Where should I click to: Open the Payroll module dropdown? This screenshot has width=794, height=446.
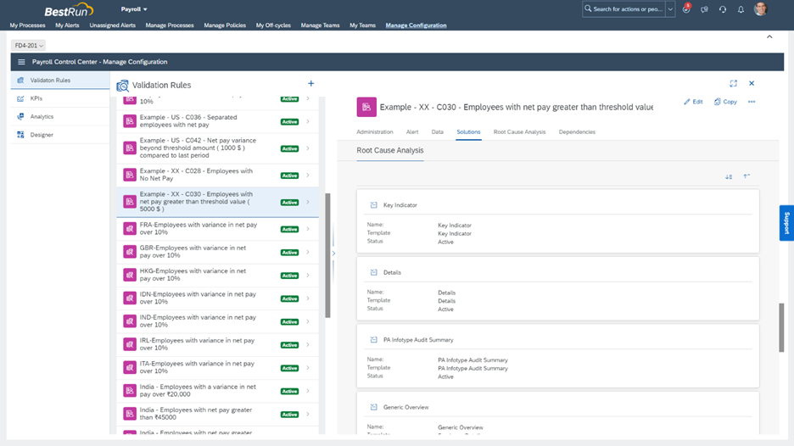click(134, 9)
